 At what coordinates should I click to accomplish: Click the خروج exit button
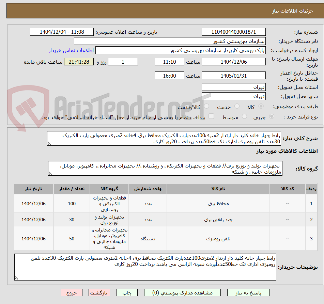click(72, 293)
